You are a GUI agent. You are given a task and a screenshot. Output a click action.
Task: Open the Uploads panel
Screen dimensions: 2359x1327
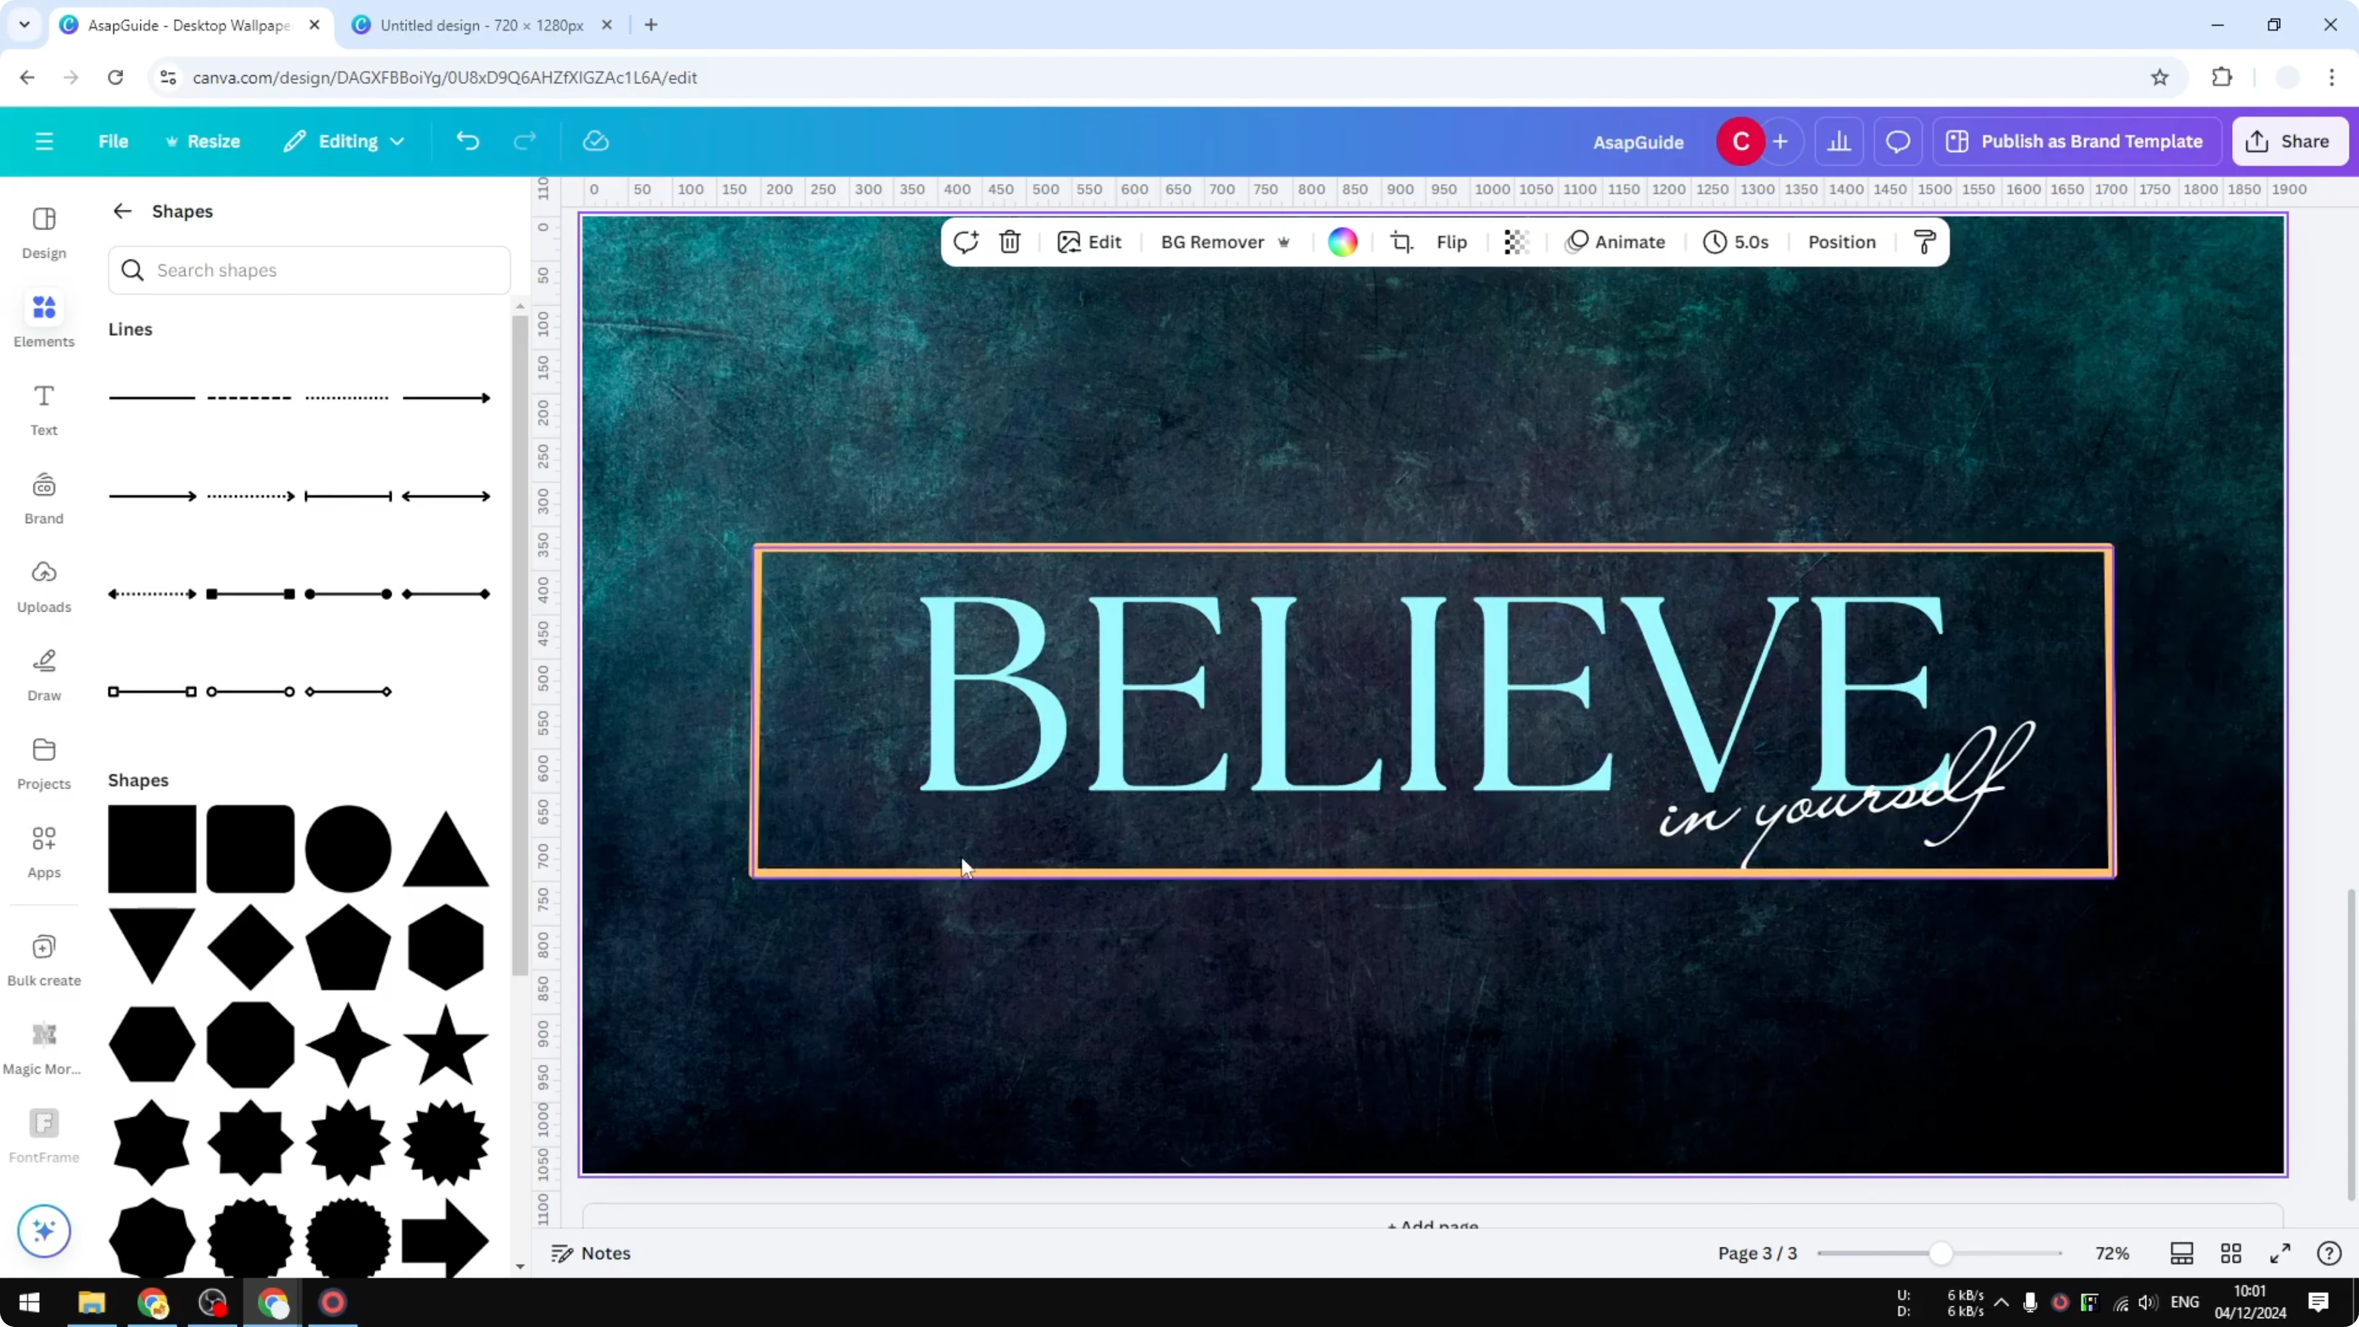pos(43,586)
